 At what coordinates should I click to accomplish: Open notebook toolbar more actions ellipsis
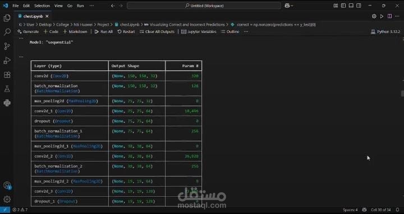[246, 31]
